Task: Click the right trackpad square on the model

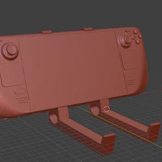Action: coord(130,60)
